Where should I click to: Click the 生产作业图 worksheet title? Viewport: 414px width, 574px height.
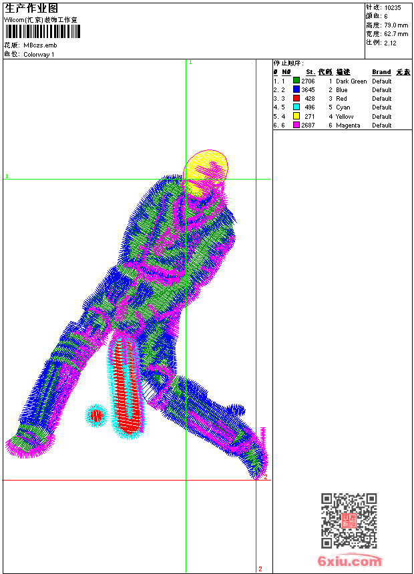(x=31, y=8)
